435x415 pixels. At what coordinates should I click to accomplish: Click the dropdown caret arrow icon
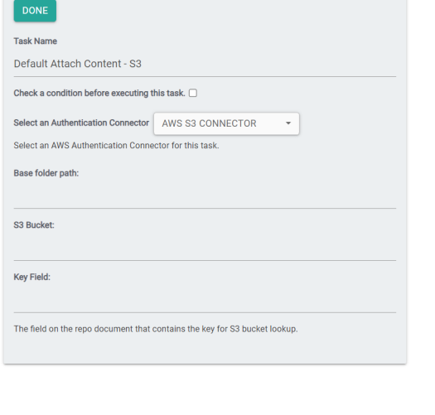288,123
